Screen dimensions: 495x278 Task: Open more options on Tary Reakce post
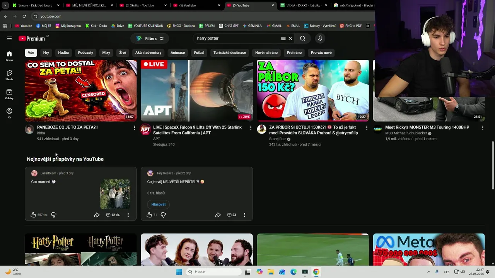tap(244, 215)
